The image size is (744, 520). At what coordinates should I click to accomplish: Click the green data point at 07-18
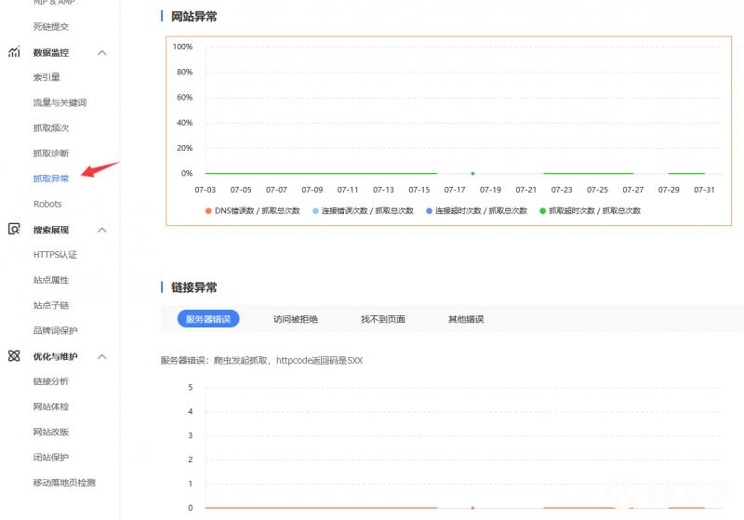(472, 173)
